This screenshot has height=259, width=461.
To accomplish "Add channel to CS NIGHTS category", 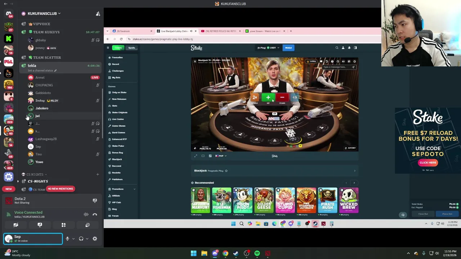I will (x=97, y=174).
